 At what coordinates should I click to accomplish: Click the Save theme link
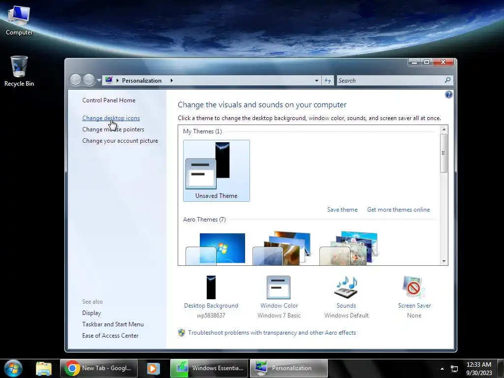tap(343, 210)
